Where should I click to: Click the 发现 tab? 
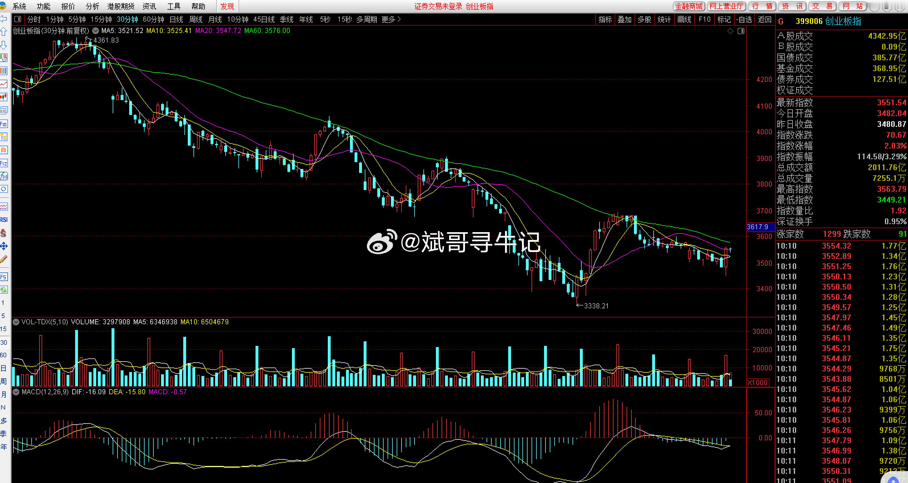(x=227, y=6)
